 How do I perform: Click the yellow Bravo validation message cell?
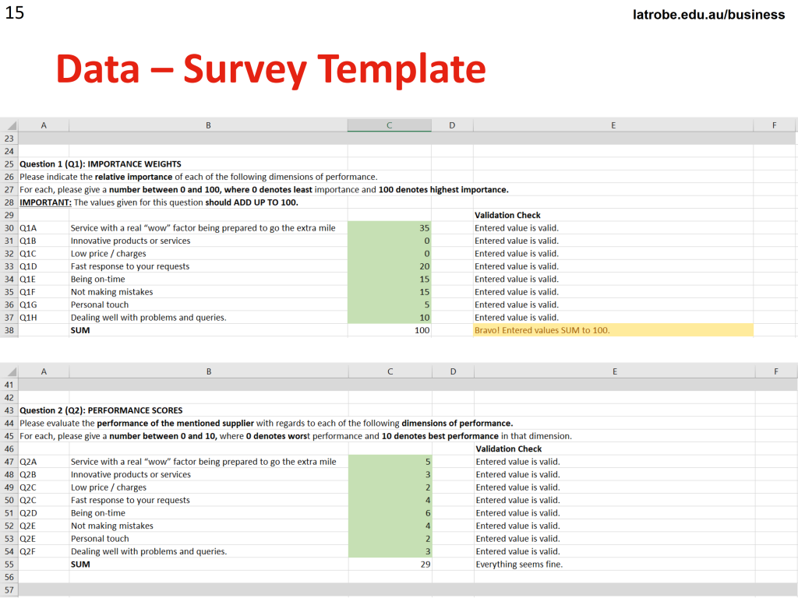point(613,330)
